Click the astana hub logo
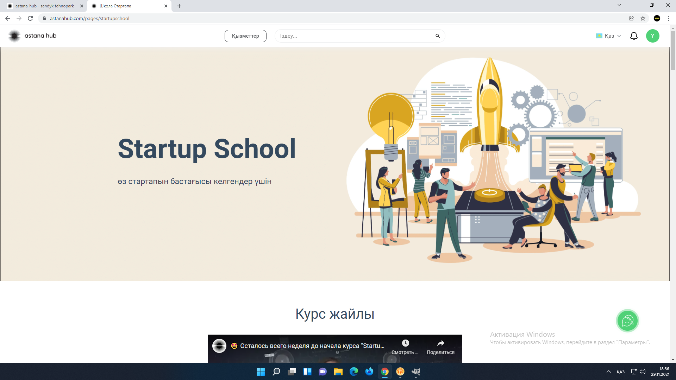Viewport: 676px width, 380px height. coord(32,36)
